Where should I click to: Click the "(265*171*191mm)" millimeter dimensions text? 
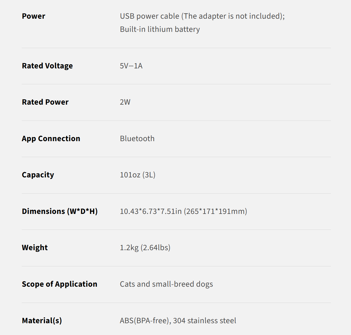tap(216, 211)
